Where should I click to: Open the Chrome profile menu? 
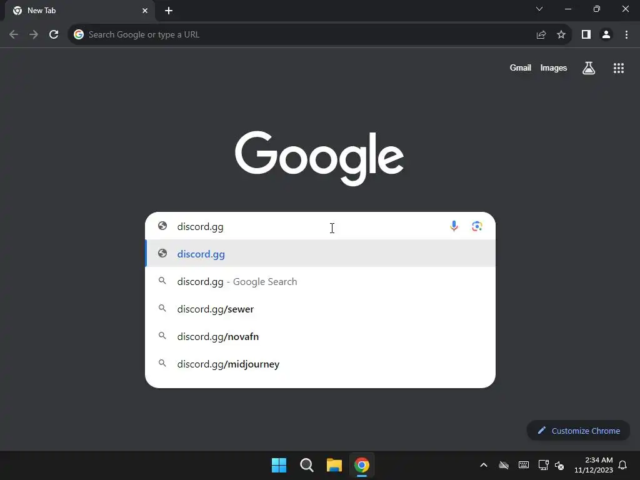tap(606, 35)
